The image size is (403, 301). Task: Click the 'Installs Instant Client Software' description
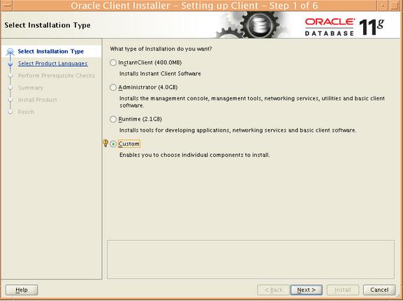[160, 74]
